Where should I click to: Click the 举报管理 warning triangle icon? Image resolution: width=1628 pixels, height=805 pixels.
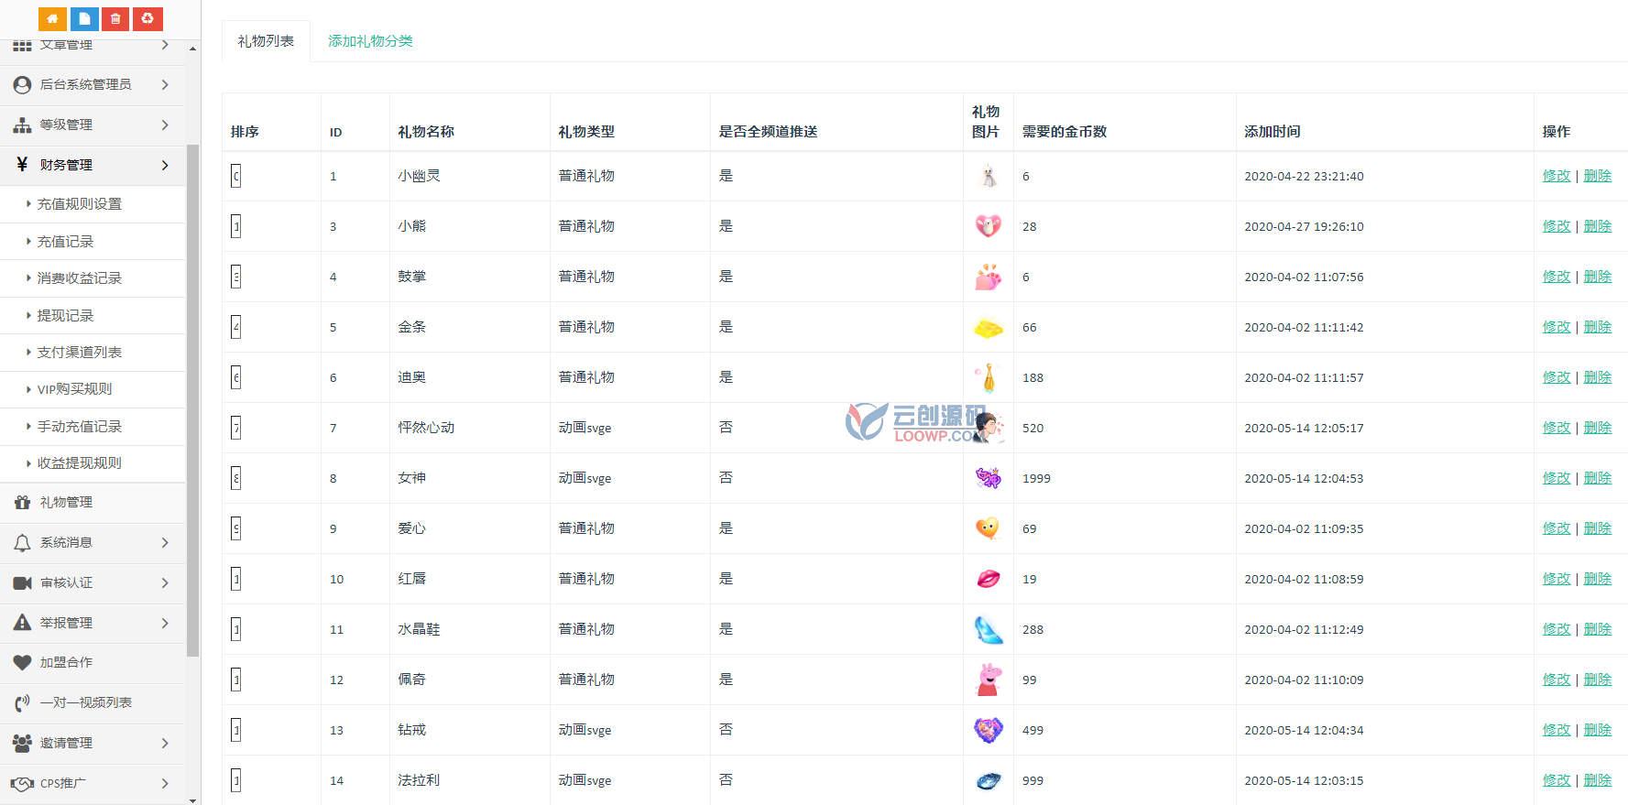tap(22, 622)
